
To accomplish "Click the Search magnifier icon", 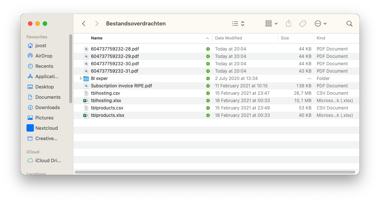I will pyautogui.click(x=349, y=24).
